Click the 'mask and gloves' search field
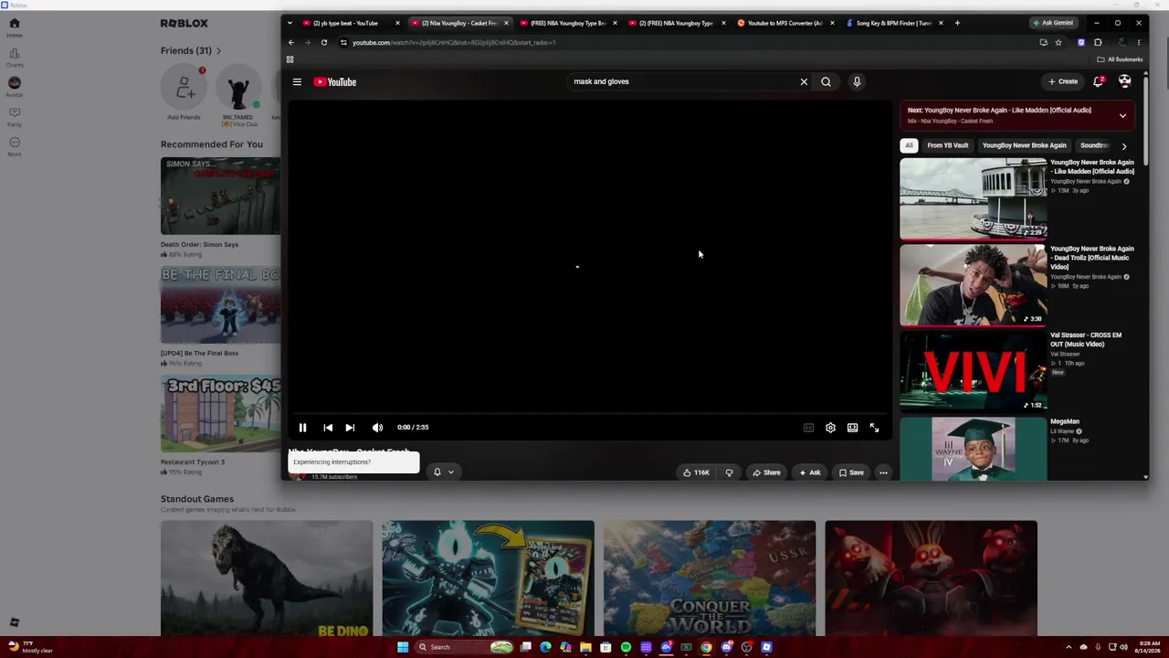This screenshot has height=658, width=1169. pos(680,81)
